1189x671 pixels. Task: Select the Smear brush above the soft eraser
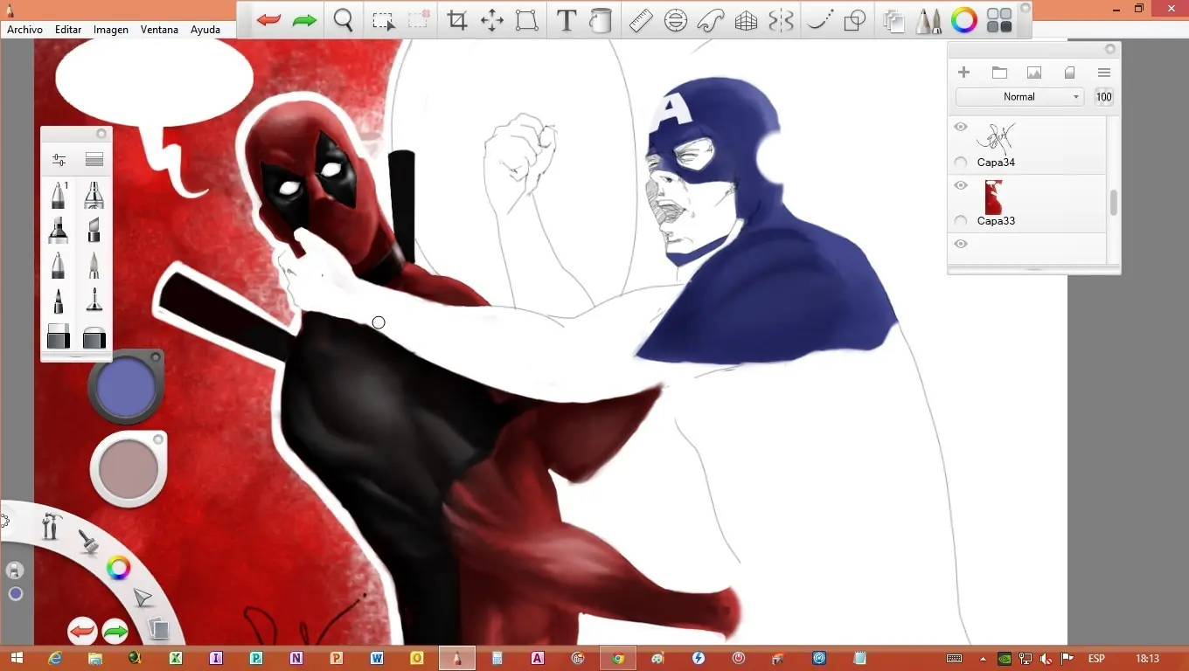(94, 301)
